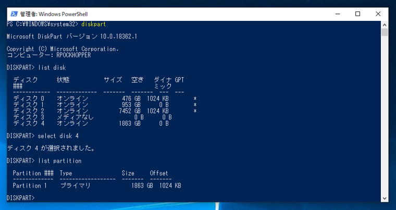Image resolution: width=396 pixels, height=210 pixels.
Task: Click the 'ディスク 1' row label
Action: click(x=29, y=105)
